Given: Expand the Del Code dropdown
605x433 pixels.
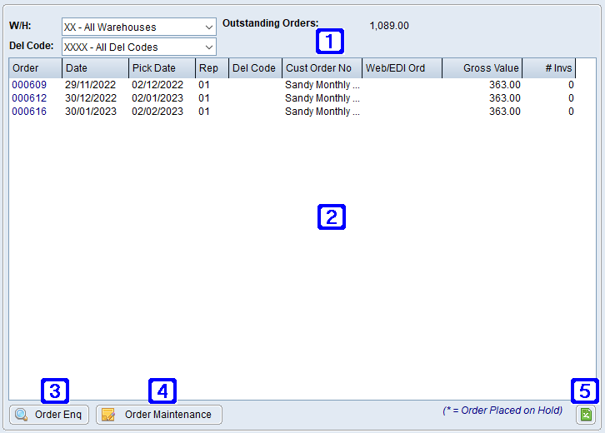Looking at the screenshot, I should [139, 47].
